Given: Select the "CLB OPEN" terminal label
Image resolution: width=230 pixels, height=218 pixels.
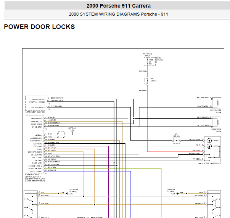Looking at the screenshot, I should click(38, 160).
